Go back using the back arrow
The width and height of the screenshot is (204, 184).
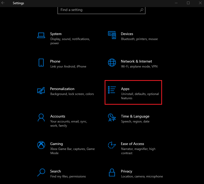tap(3, 3)
